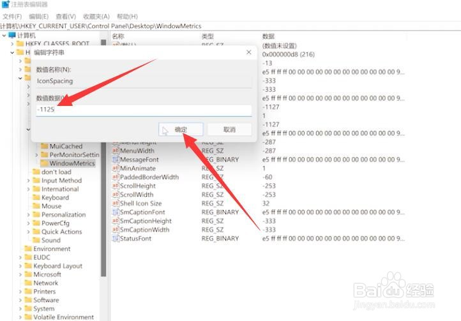461x321 pixels.
Task: Click the Shell Icon Size value icon
Action: 116,203
